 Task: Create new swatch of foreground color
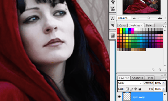click(x=153, y=70)
